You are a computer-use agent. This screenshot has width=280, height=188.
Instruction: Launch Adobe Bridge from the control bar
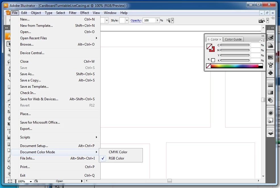pos(262,21)
